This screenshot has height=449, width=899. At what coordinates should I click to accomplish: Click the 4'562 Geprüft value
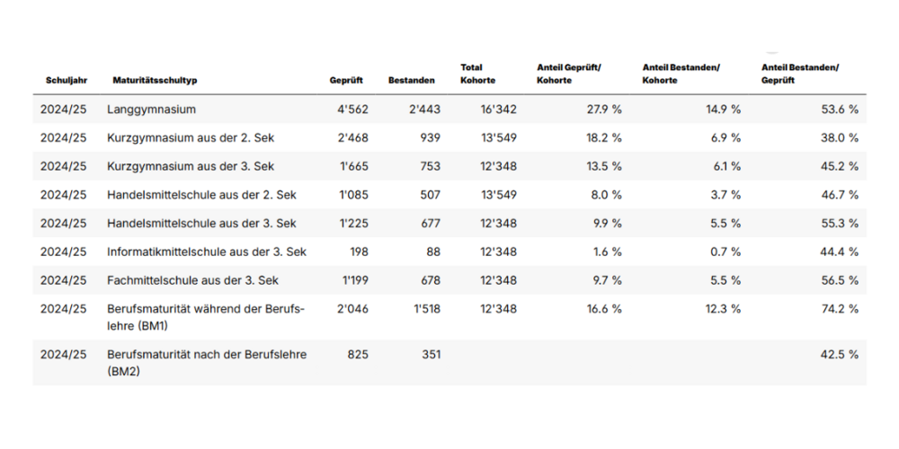(x=352, y=110)
